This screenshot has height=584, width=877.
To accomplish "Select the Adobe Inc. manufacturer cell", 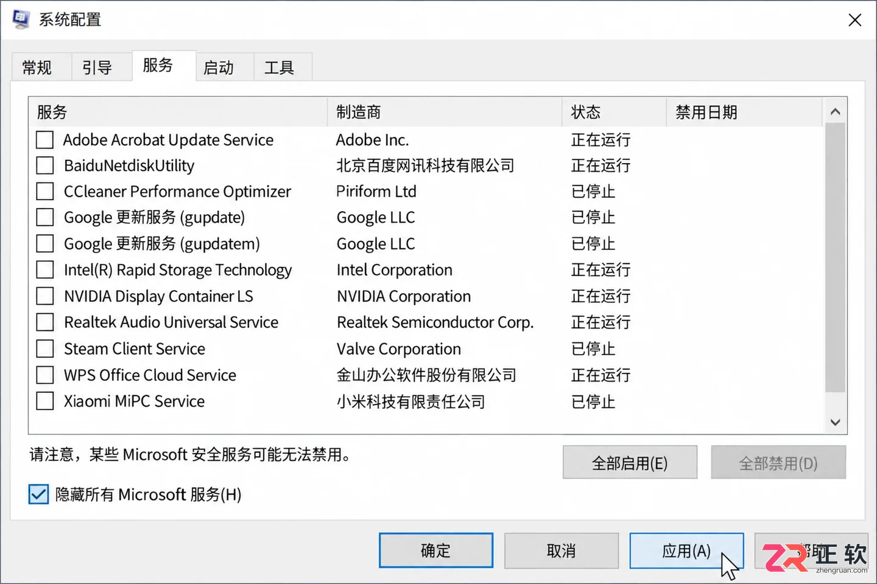I will (x=373, y=140).
